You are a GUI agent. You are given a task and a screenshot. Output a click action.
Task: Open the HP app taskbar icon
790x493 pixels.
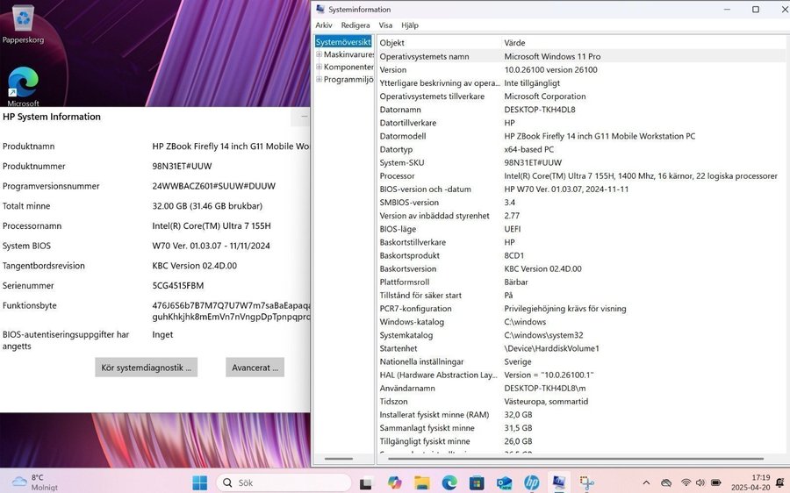pos(532,482)
